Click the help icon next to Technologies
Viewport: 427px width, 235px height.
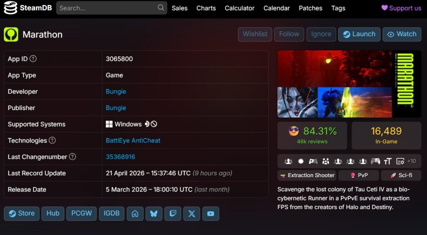(x=52, y=140)
